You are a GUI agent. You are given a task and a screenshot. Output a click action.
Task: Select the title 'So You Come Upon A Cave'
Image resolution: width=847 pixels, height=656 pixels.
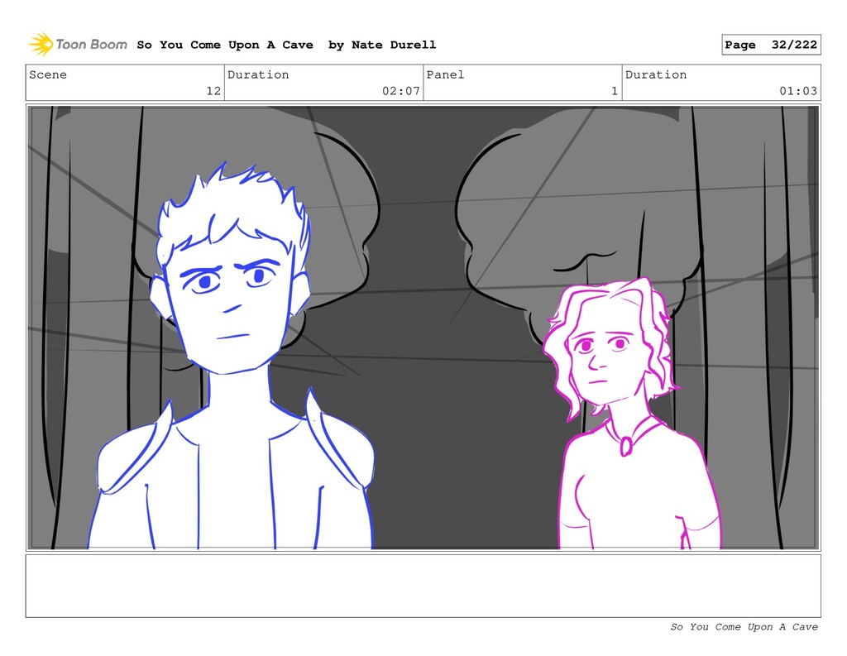(225, 45)
